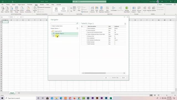Open Recent Sources in the ribbon
Image resolution: width=177 pixels, height=100 pixels.
pos(22,9)
